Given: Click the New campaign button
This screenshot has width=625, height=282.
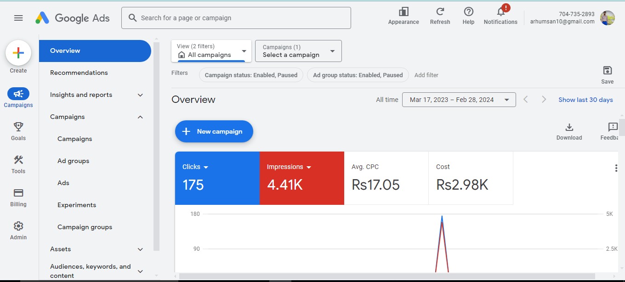Looking at the screenshot, I should point(214,131).
